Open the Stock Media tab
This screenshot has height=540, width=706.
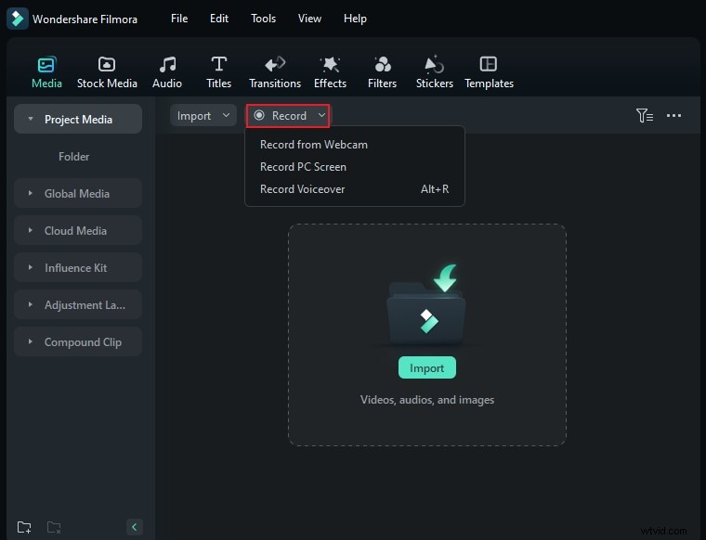(x=107, y=72)
